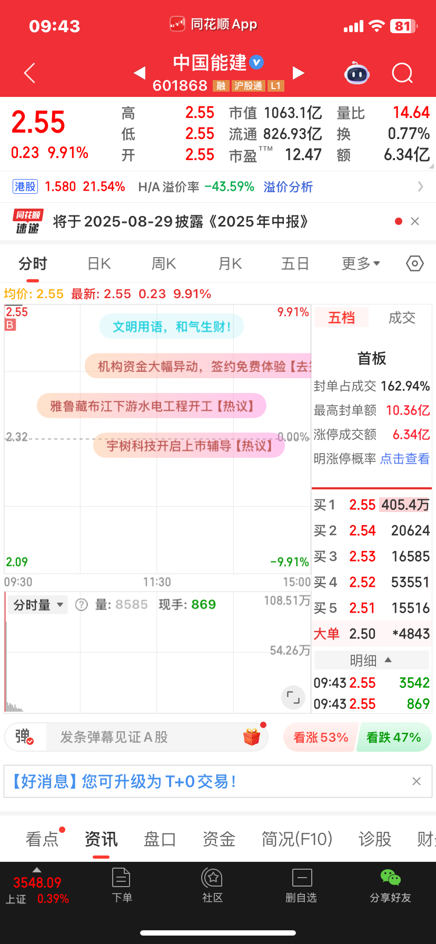Open the 盘口 tab
Viewport: 436px width, 944px height.
pos(160,839)
